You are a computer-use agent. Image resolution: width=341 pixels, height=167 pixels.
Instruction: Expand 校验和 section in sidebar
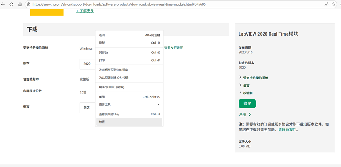coord(246,93)
